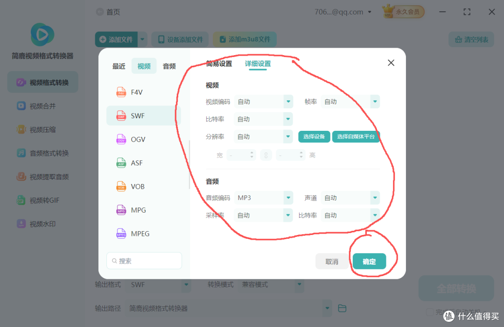Screen dimensions: 504x327
Task: Click the 确定 button
Action: [x=369, y=261]
